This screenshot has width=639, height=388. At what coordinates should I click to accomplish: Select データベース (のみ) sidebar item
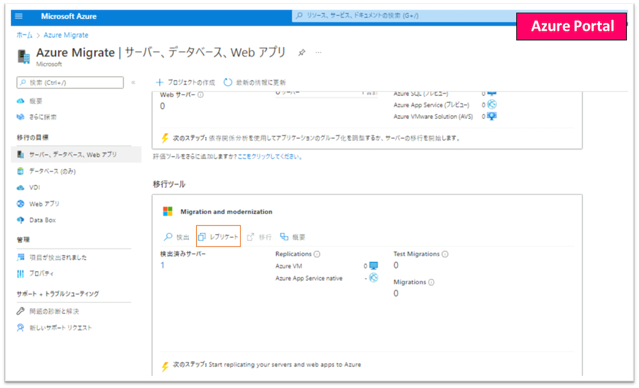[x=52, y=171]
